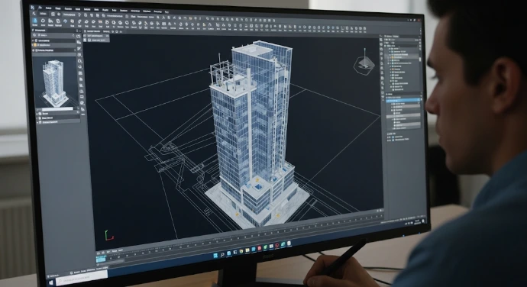Click the white slider bar beneath building thumbnail
Screen dimensions: 527x287
click(x=57, y=109)
